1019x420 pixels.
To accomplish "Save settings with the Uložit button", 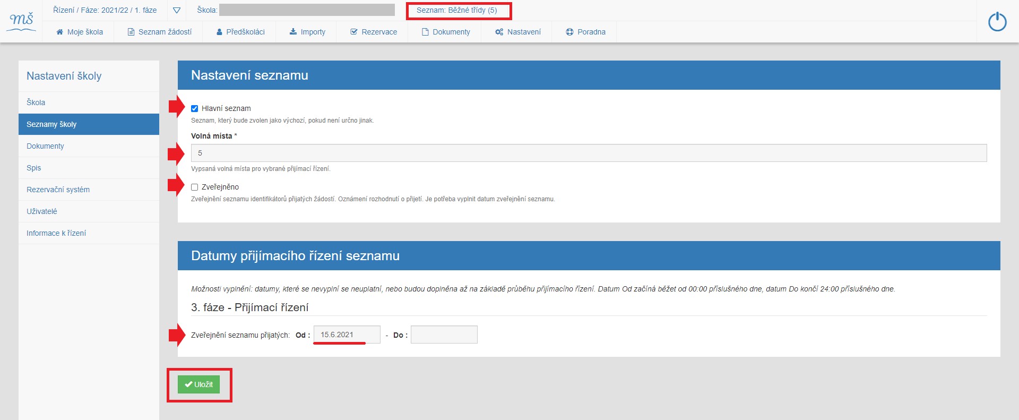I will click(198, 384).
